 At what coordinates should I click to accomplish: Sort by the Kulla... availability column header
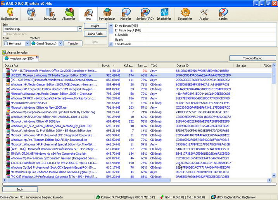pyautogui.click(x=128, y=65)
